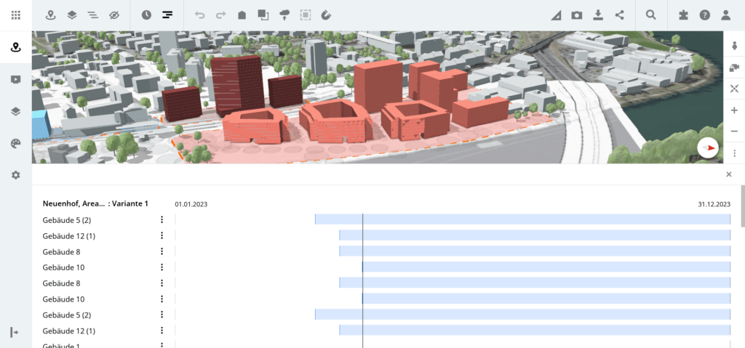Click the zoom in plus button

click(734, 110)
